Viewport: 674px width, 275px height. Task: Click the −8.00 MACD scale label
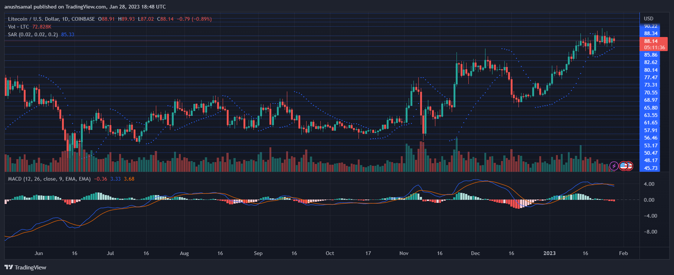(x=649, y=232)
